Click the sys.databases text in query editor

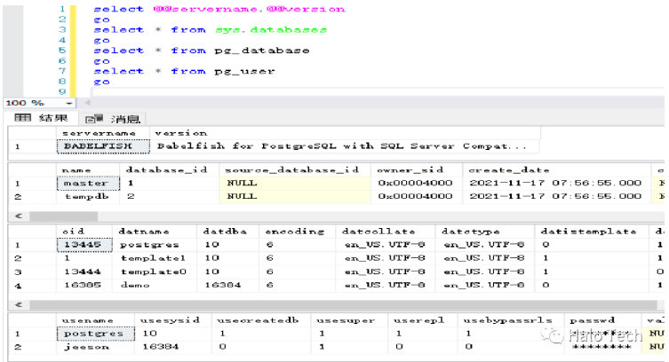[271, 30]
